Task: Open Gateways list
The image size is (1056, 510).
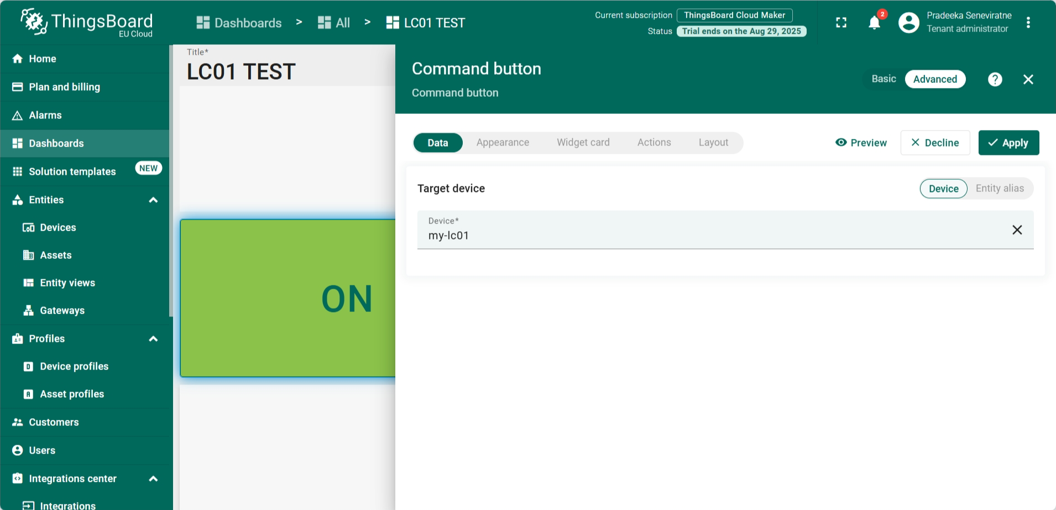Action: coord(85,310)
